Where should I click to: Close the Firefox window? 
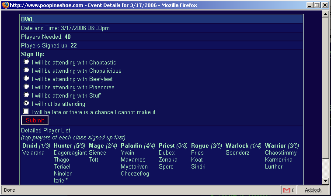[325, 5]
